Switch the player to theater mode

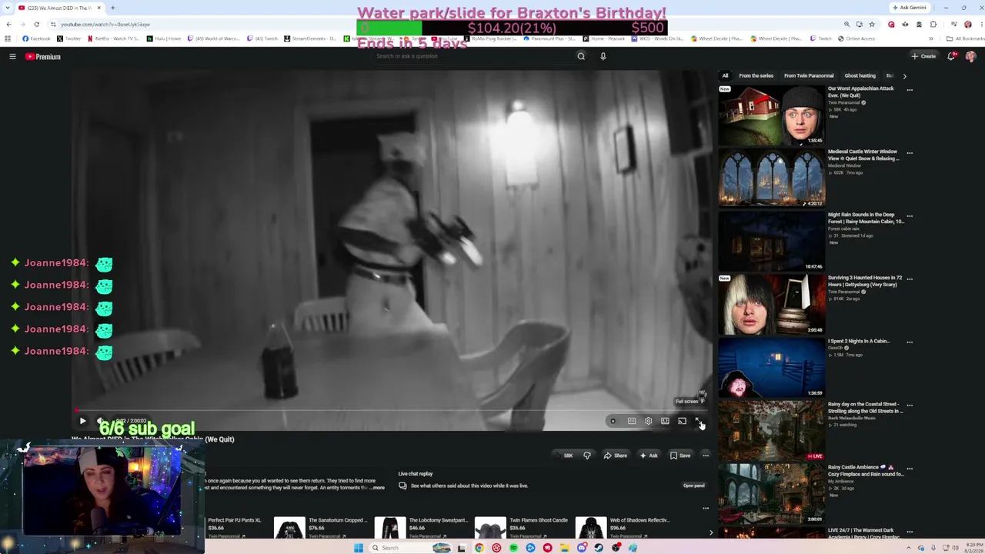[x=665, y=421]
